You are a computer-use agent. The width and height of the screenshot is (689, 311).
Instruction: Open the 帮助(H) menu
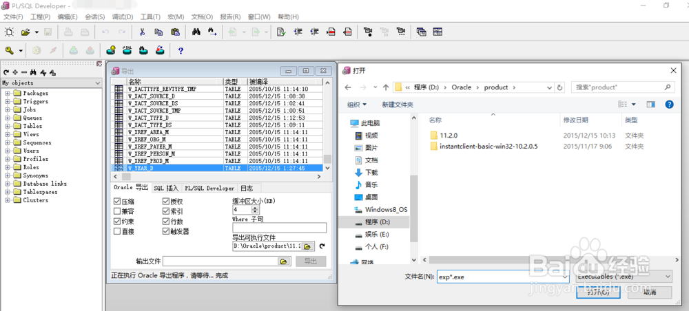tap(288, 17)
